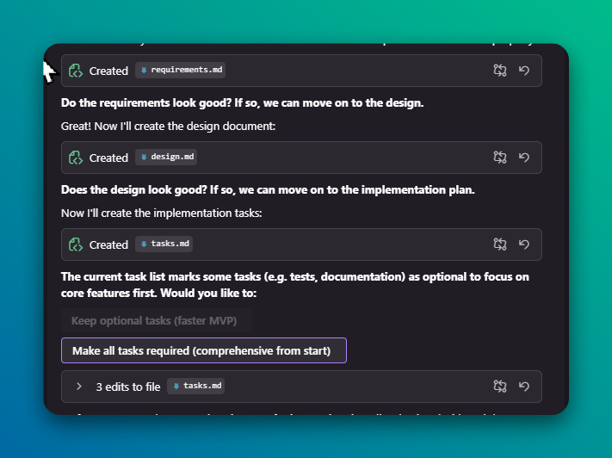This screenshot has height=458, width=612.
Task: Click the created-file icon beside requirements.md
Action: [x=76, y=71]
